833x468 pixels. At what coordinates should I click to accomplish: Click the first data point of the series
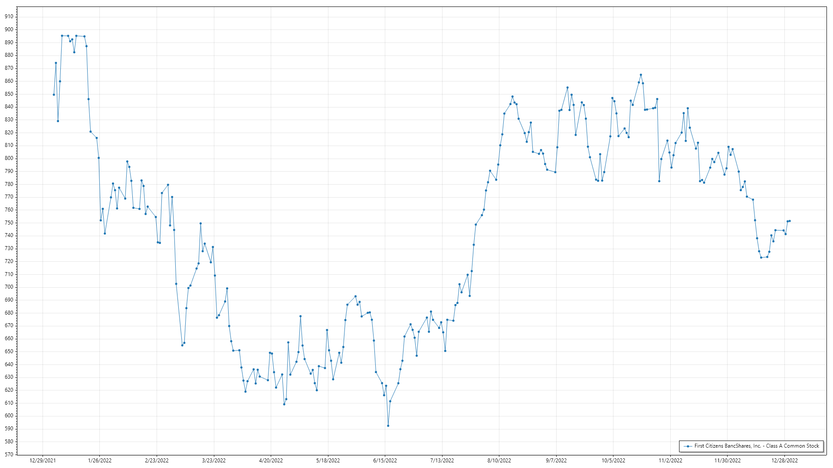click(x=54, y=94)
